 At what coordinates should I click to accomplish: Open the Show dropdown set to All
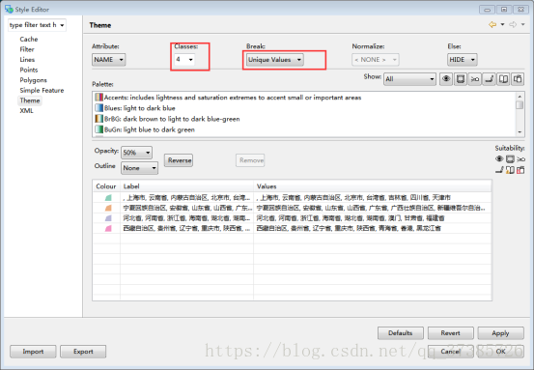pos(409,79)
